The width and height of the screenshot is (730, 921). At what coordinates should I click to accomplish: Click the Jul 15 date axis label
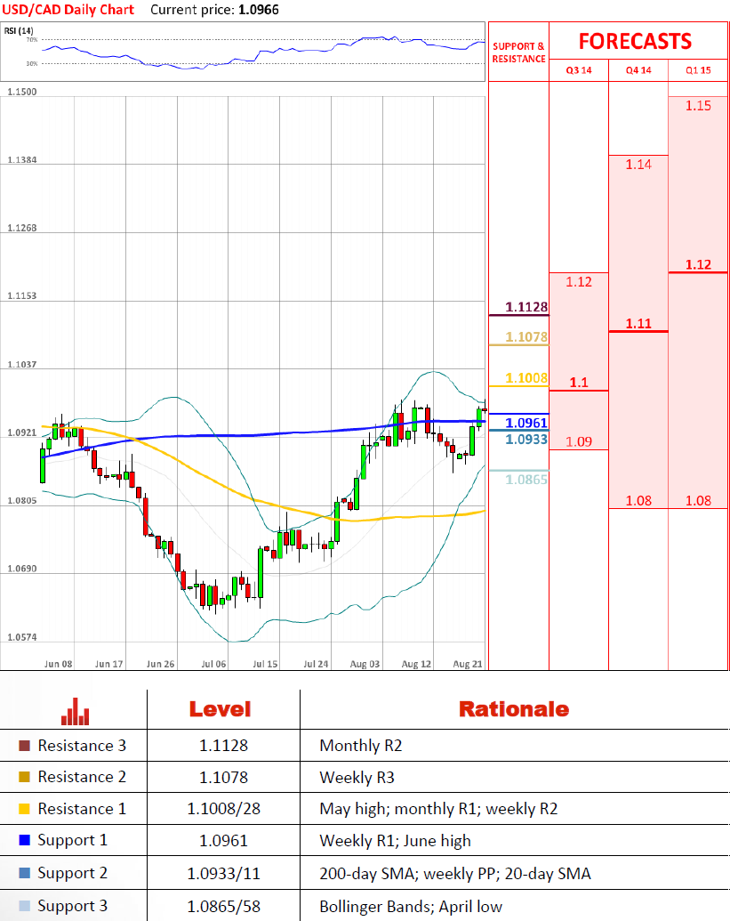pos(265,665)
